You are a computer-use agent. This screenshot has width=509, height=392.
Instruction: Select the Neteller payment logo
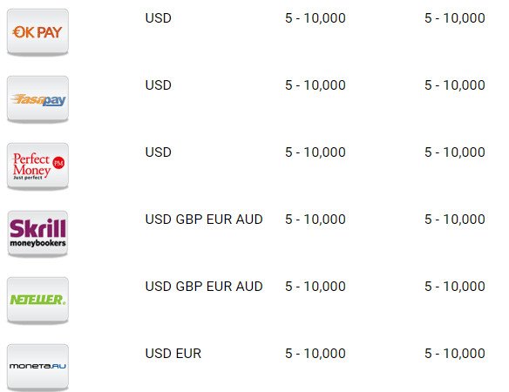(x=37, y=301)
